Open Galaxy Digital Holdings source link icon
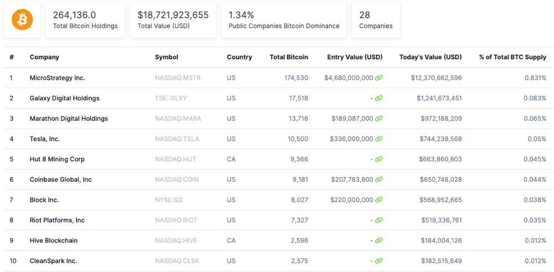This screenshot has width=554, height=272. click(x=379, y=98)
